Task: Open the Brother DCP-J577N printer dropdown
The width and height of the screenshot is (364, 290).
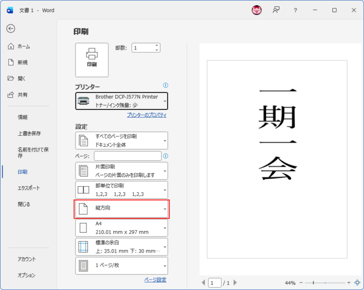Action: (x=121, y=101)
